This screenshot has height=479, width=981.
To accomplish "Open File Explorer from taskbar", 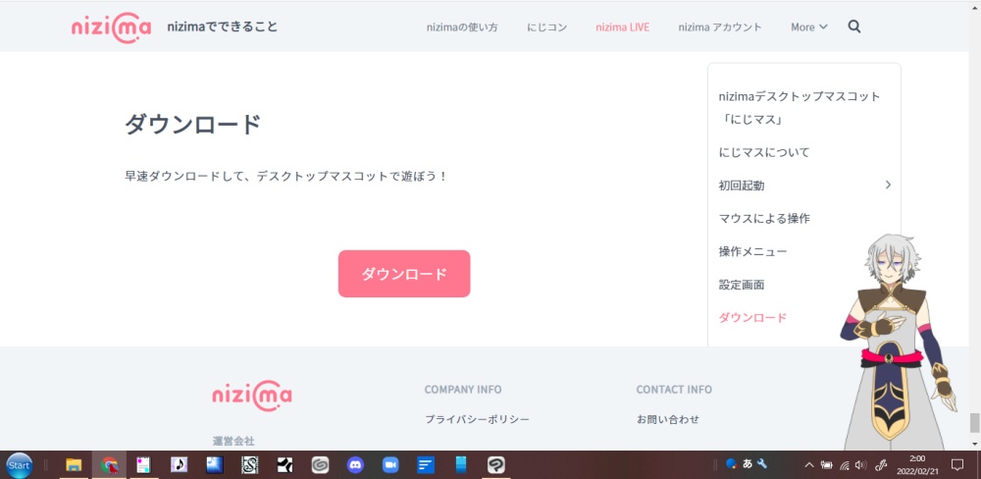I will 74,464.
